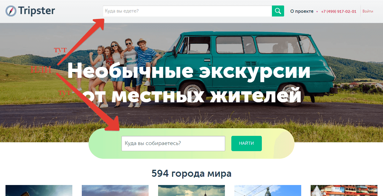The width and height of the screenshot is (383, 196).
Task: Click the Tripster wordmark text
Action: click(x=37, y=11)
